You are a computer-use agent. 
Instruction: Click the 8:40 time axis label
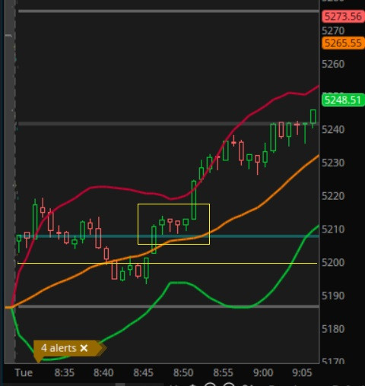tap(103, 373)
